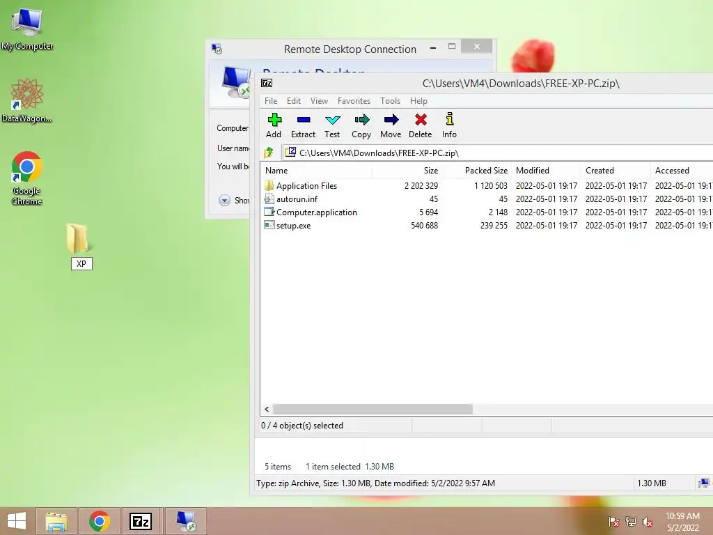Switch to Remote Desktop taskbar button
This screenshot has width=713, height=535.
click(185, 521)
